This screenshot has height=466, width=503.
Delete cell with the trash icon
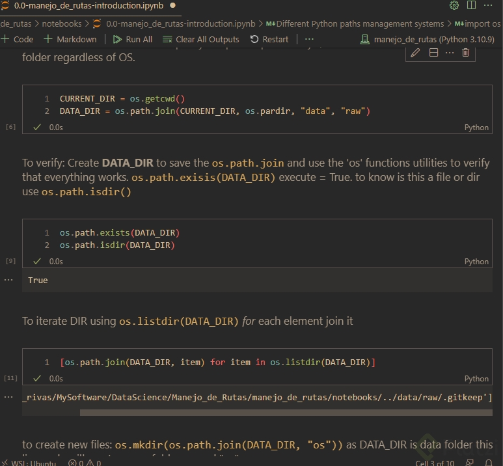[x=465, y=53]
